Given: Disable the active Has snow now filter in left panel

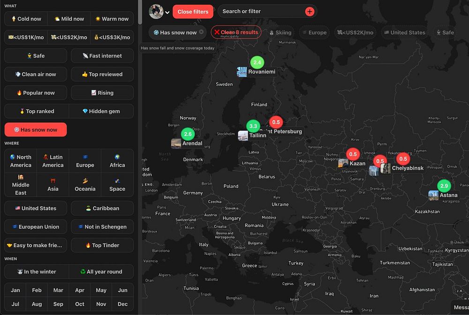Looking at the screenshot, I should click(x=36, y=130).
